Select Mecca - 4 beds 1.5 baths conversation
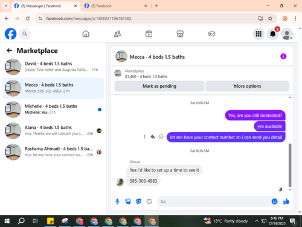Viewport: 302px width, 227px height. point(53,88)
